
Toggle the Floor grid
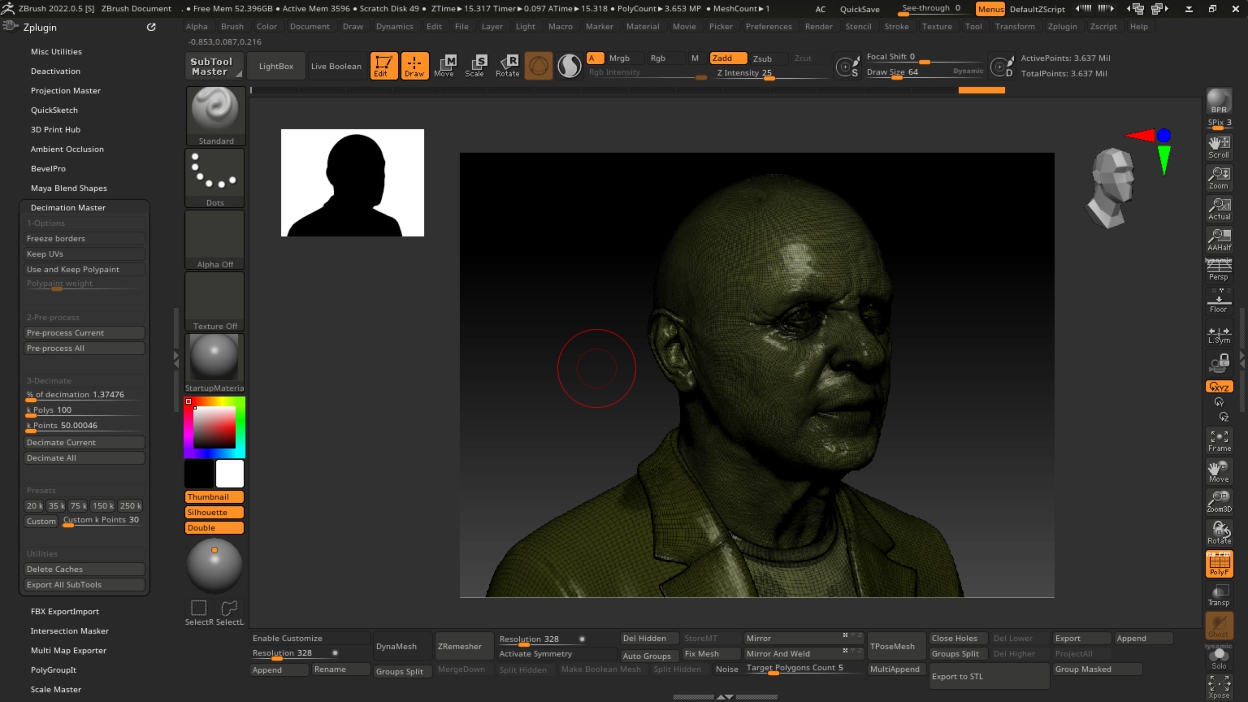tap(1219, 302)
